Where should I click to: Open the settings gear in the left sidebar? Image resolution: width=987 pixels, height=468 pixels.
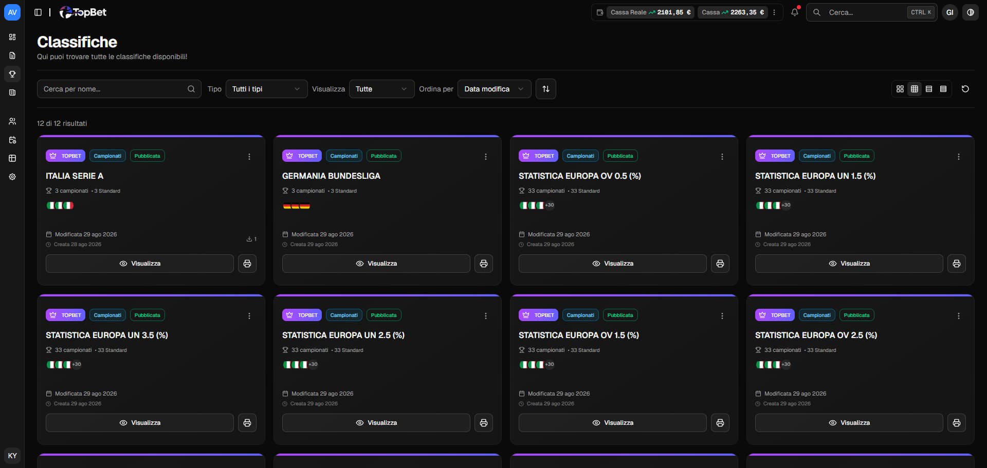(x=12, y=177)
